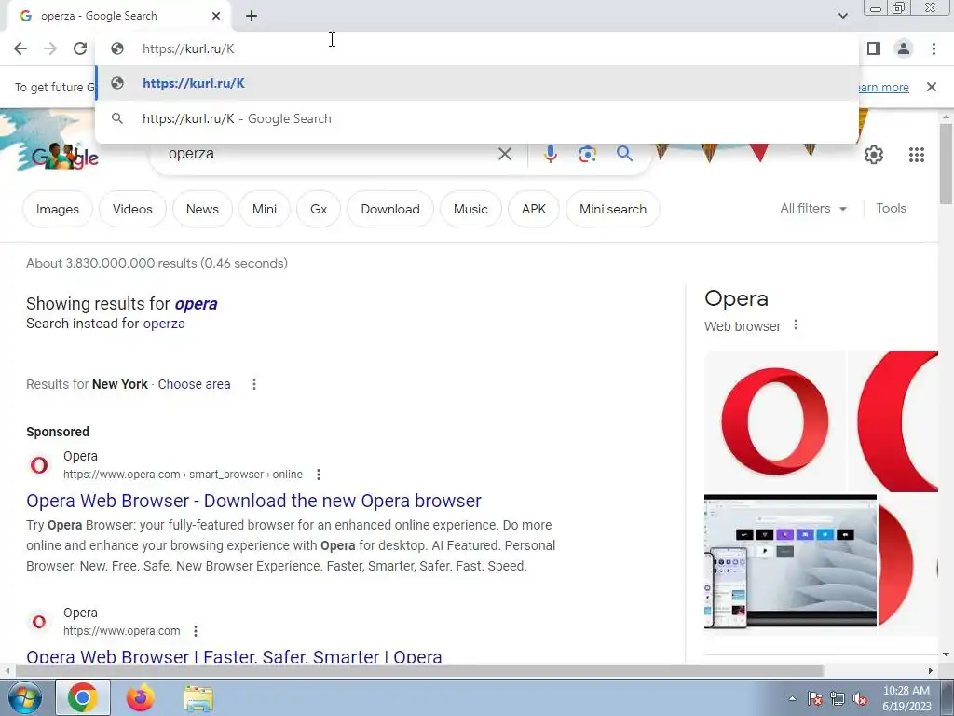Open the Google apps grid
Viewport: 954px width, 716px height.
[x=917, y=155]
